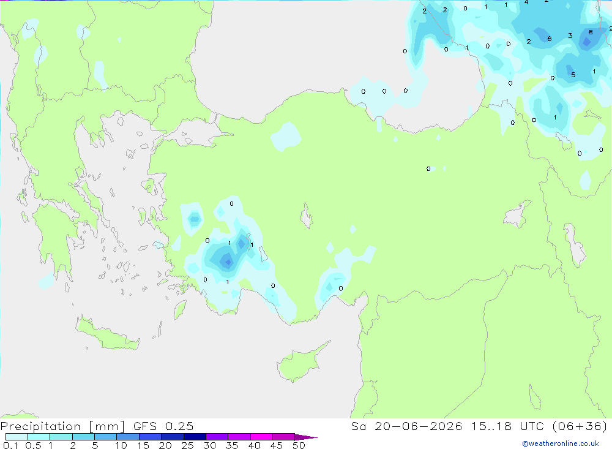Viewport: 612px width, 449px height.
Task: Pick the 1–2 mm legend color swatch
Action: [61, 437]
